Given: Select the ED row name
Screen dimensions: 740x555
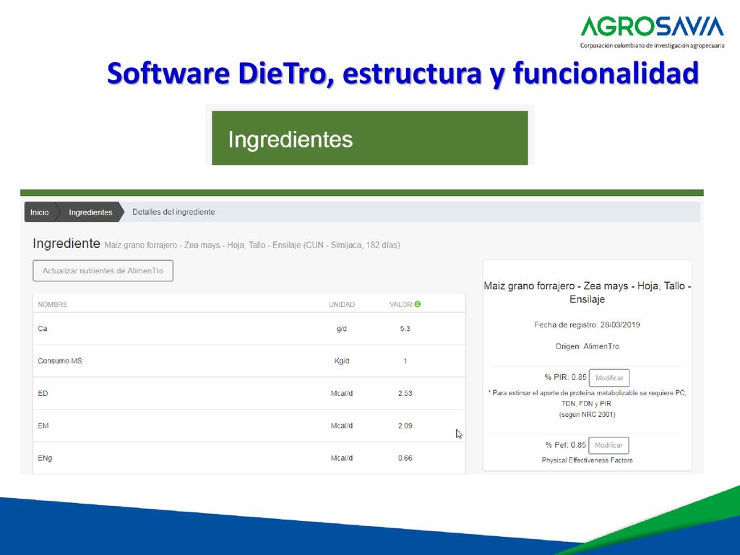Looking at the screenshot, I should 43,393.
